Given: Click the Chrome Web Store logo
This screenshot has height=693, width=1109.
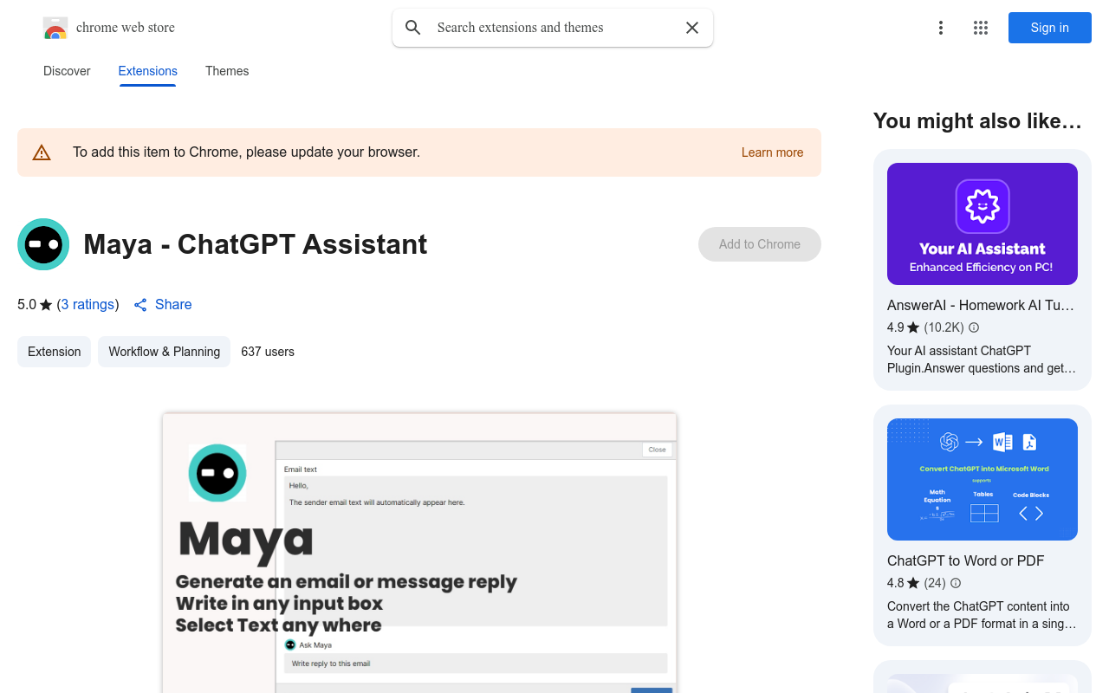Looking at the screenshot, I should tap(55, 29).
